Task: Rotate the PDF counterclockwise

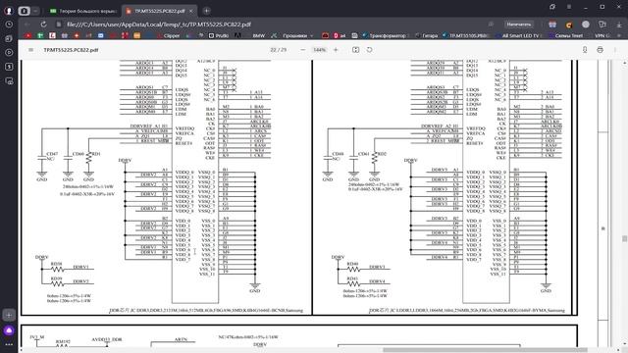Action: pyautogui.click(x=369, y=50)
